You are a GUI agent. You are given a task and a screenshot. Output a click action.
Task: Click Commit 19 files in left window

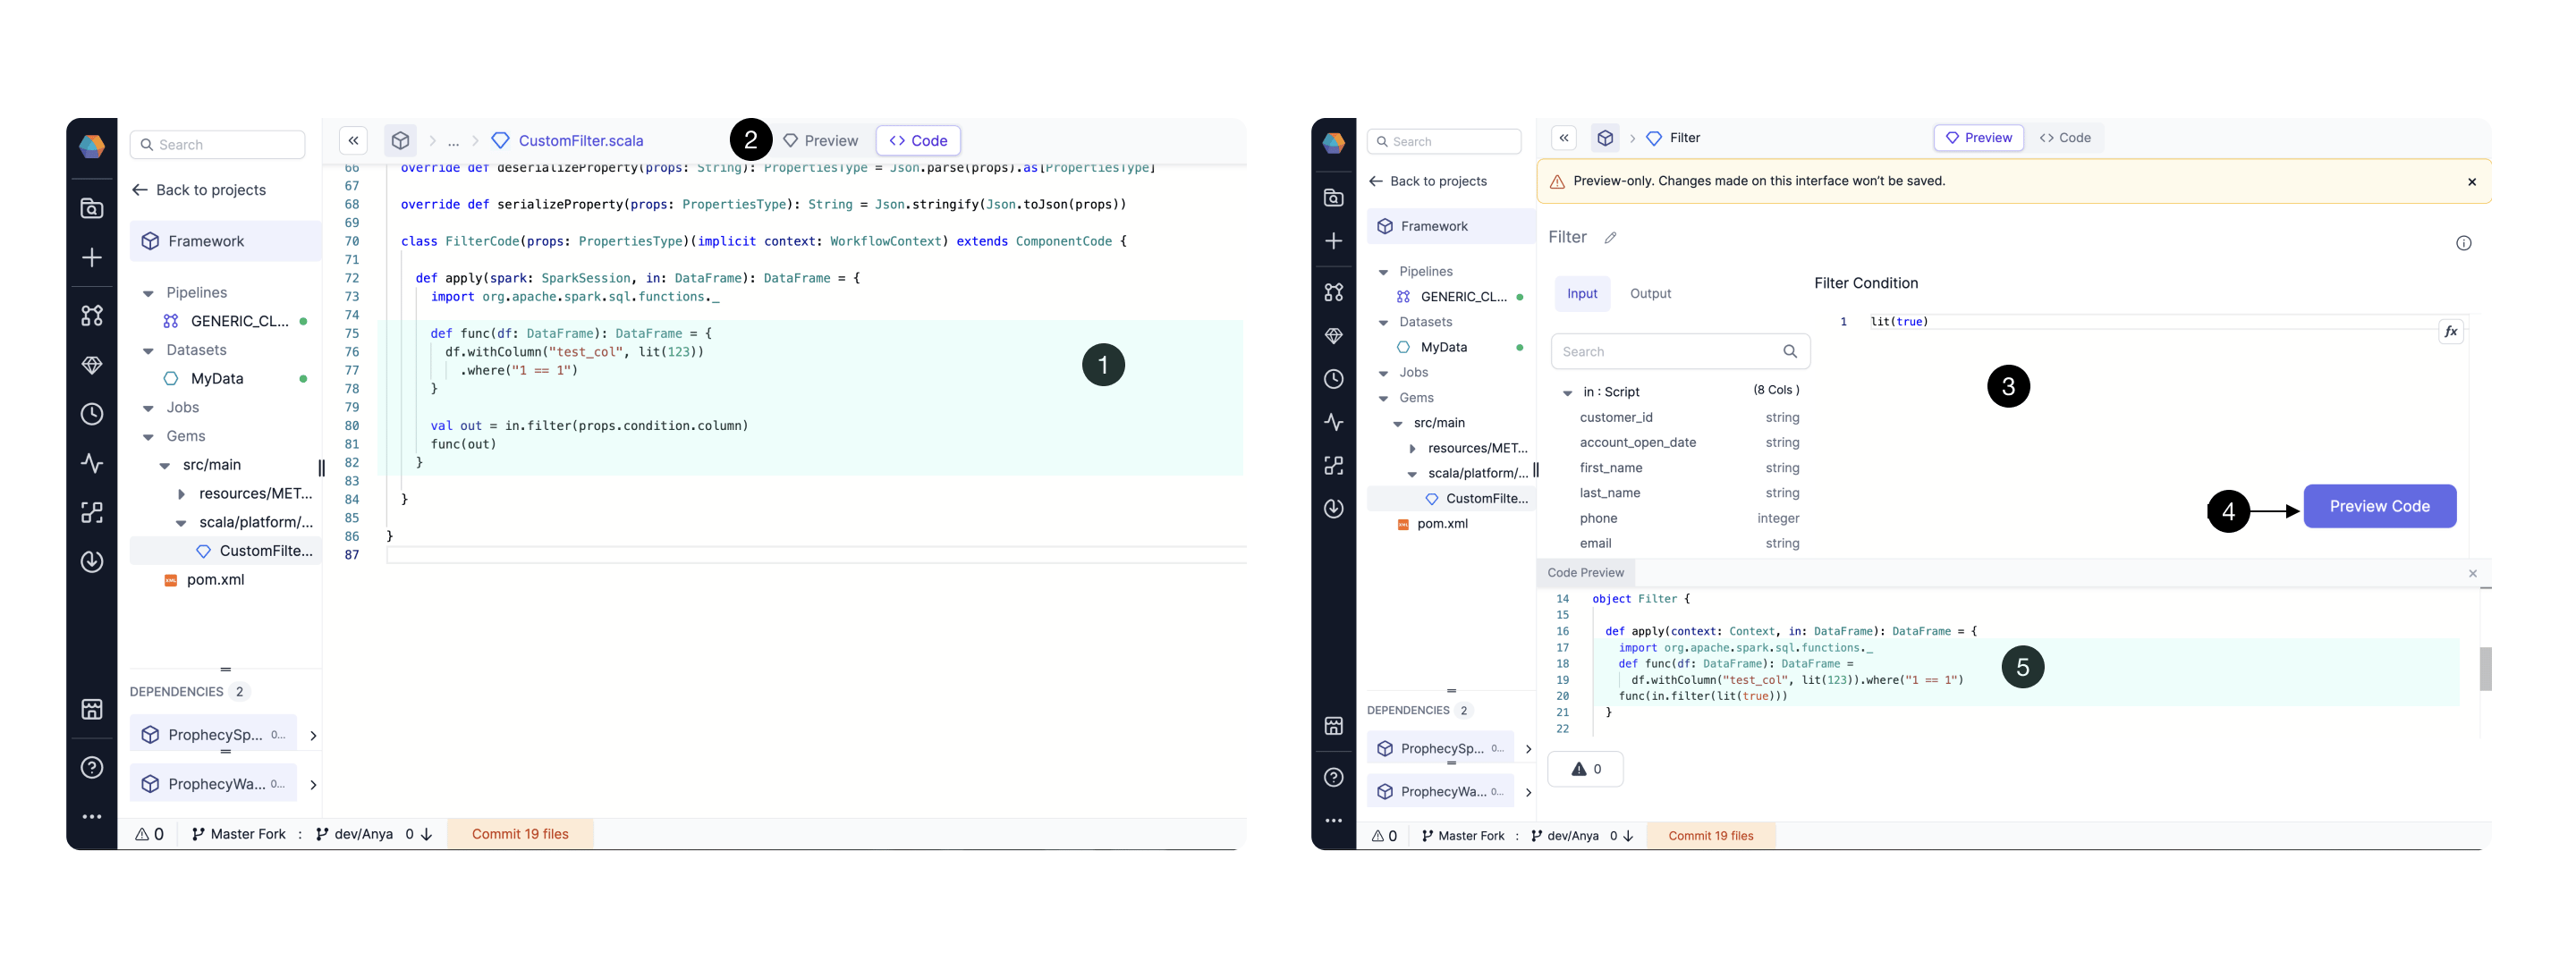[x=520, y=834]
